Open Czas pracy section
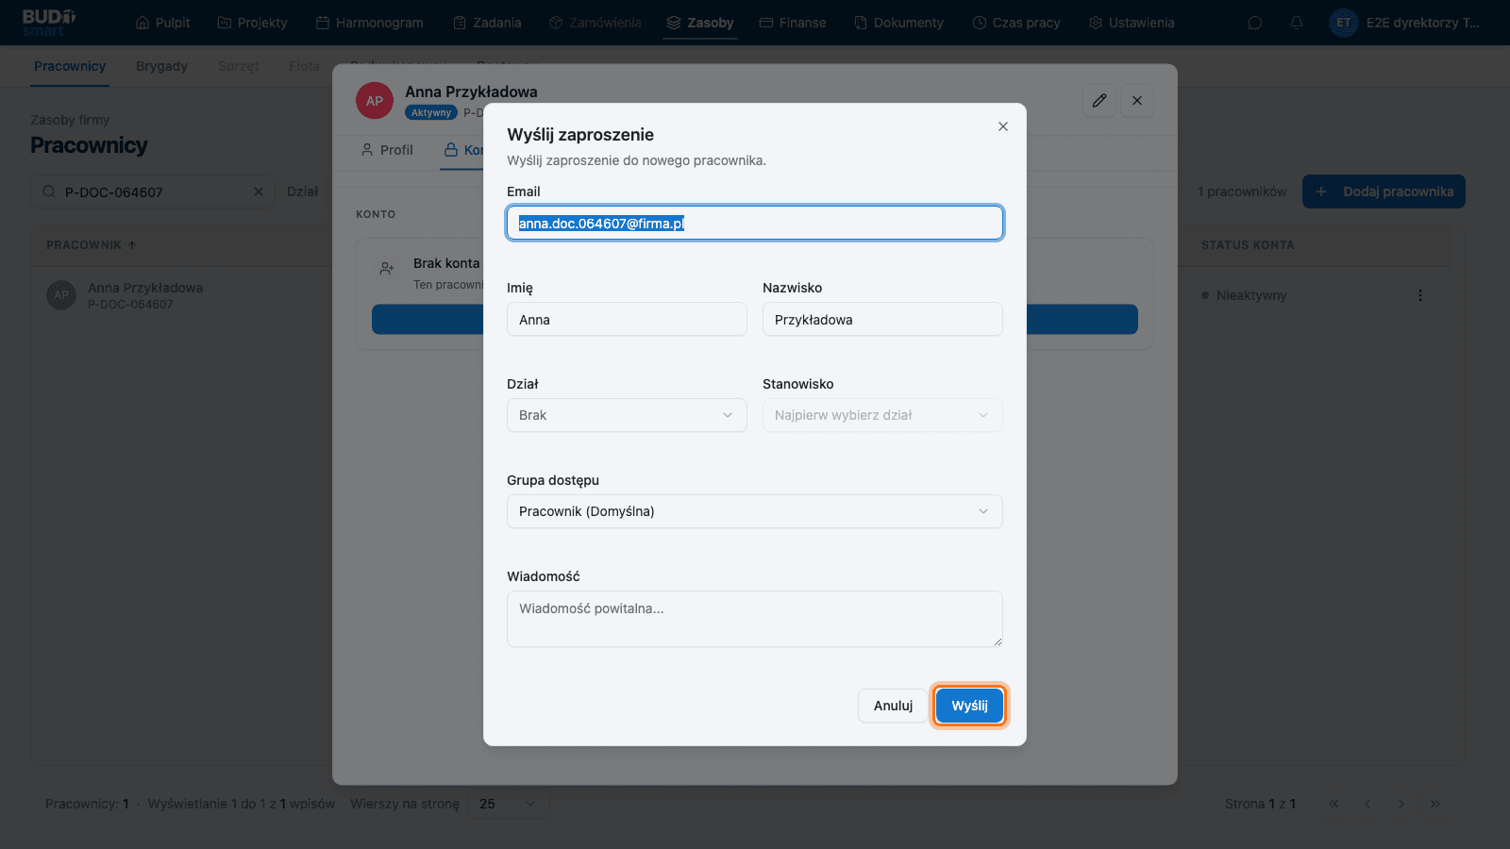 pos(1016,23)
